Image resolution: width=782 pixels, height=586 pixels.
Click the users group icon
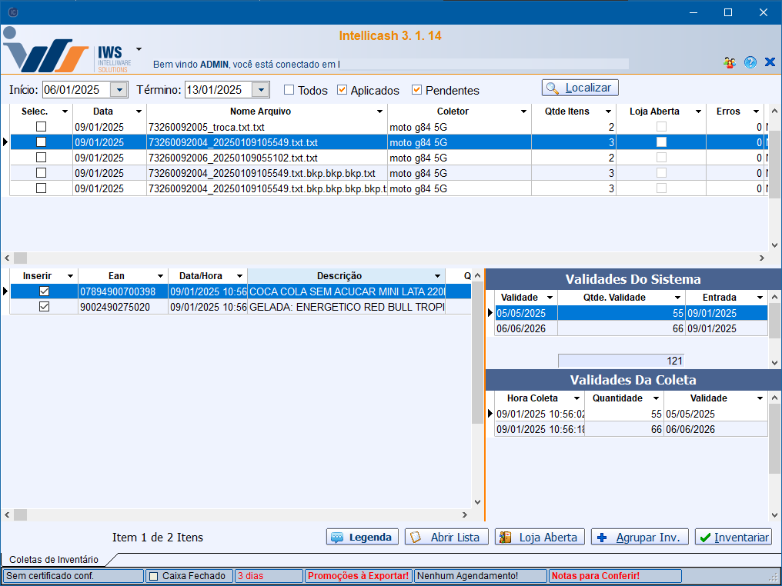point(730,63)
